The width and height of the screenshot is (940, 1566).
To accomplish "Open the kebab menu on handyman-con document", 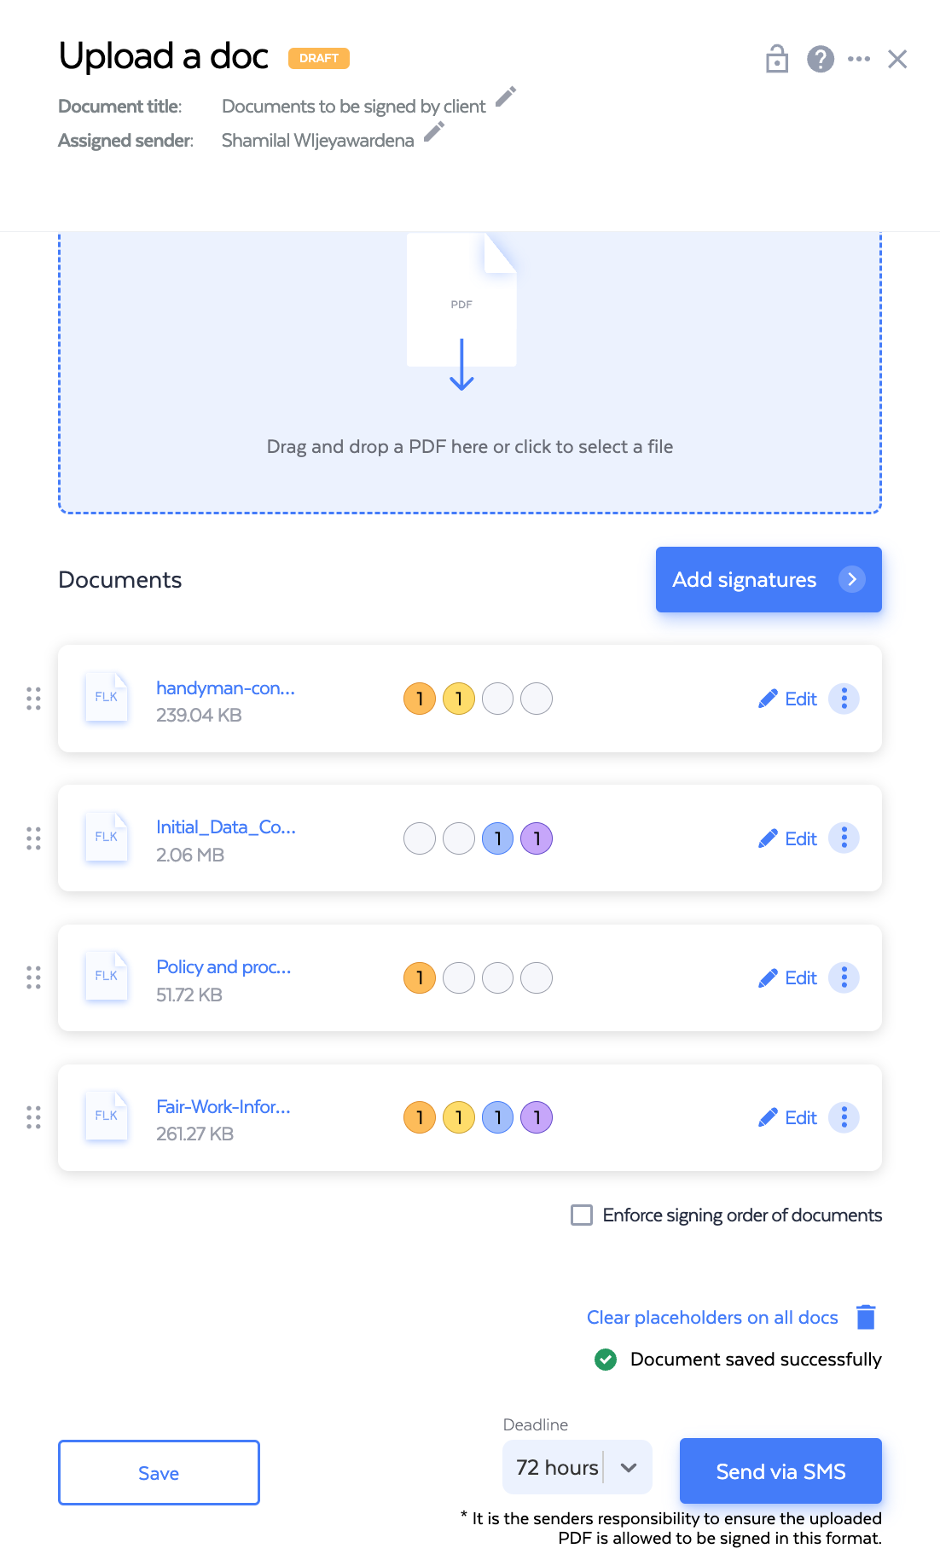I will pos(844,698).
